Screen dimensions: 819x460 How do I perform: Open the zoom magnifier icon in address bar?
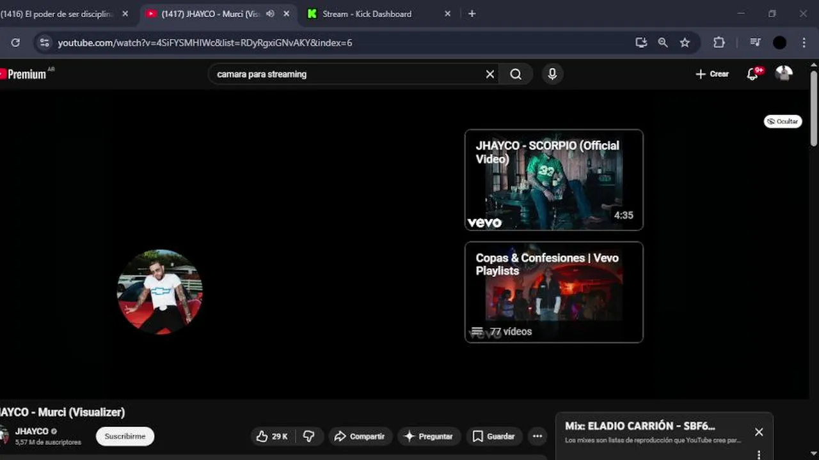tap(663, 43)
